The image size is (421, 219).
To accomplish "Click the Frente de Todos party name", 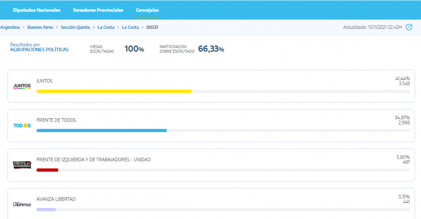I will pos(57,120).
